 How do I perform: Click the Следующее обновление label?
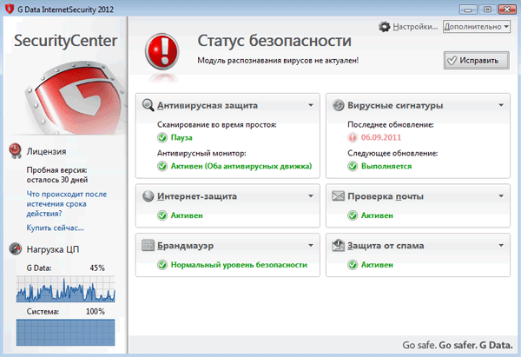click(392, 153)
